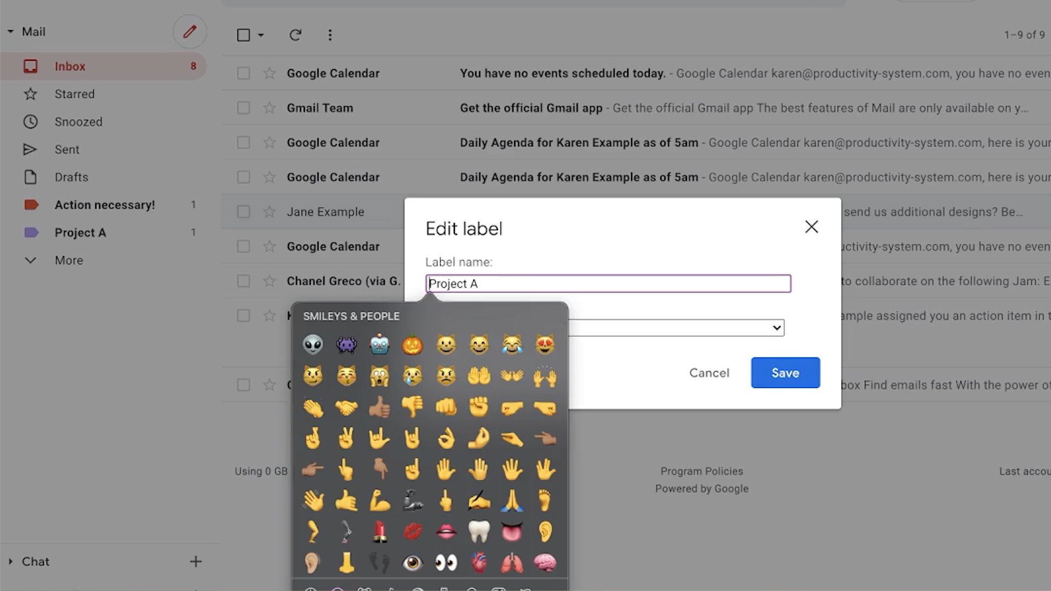Toggle the select-all checkbox in toolbar
This screenshot has width=1051, height=591.
[243, 35]
